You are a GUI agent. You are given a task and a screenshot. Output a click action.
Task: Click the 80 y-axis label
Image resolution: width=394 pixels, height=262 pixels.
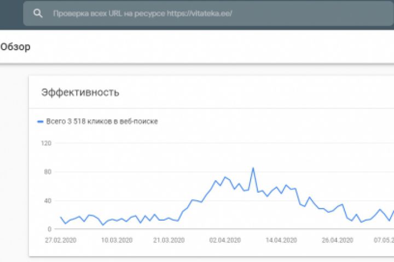coord(47,172)
